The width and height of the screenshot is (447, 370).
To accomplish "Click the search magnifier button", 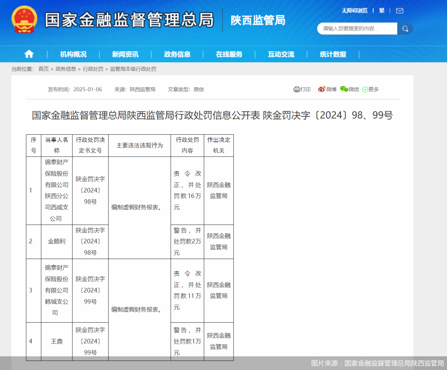I will coord(405,29).
